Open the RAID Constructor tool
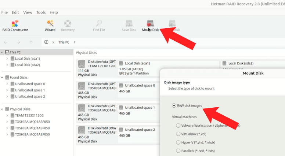The width and height of the screenshot is (285, 156). 15,26
